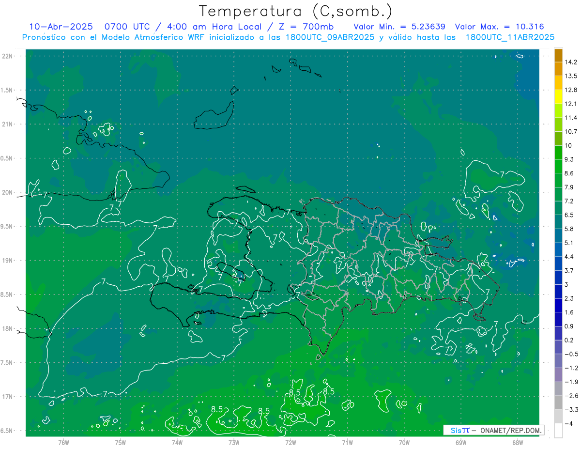
Task: Click the "22N" latitude label
Action: tap(8, 56)
